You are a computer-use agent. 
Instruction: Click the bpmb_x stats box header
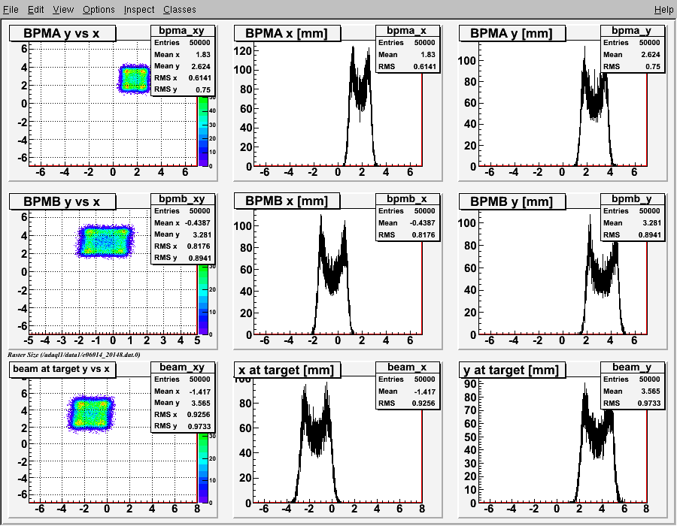coord(408,199)
